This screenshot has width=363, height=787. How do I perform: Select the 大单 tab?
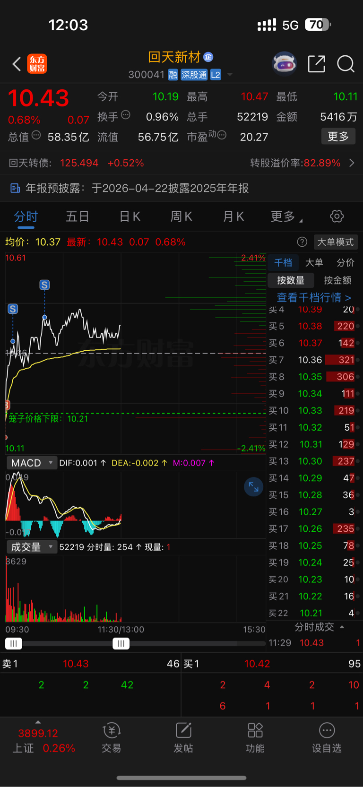(x=314, y=262)
